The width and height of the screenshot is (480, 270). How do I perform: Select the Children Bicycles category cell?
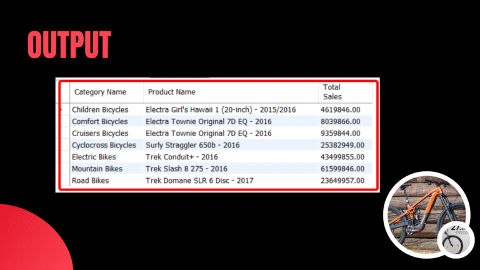point(99,110)
